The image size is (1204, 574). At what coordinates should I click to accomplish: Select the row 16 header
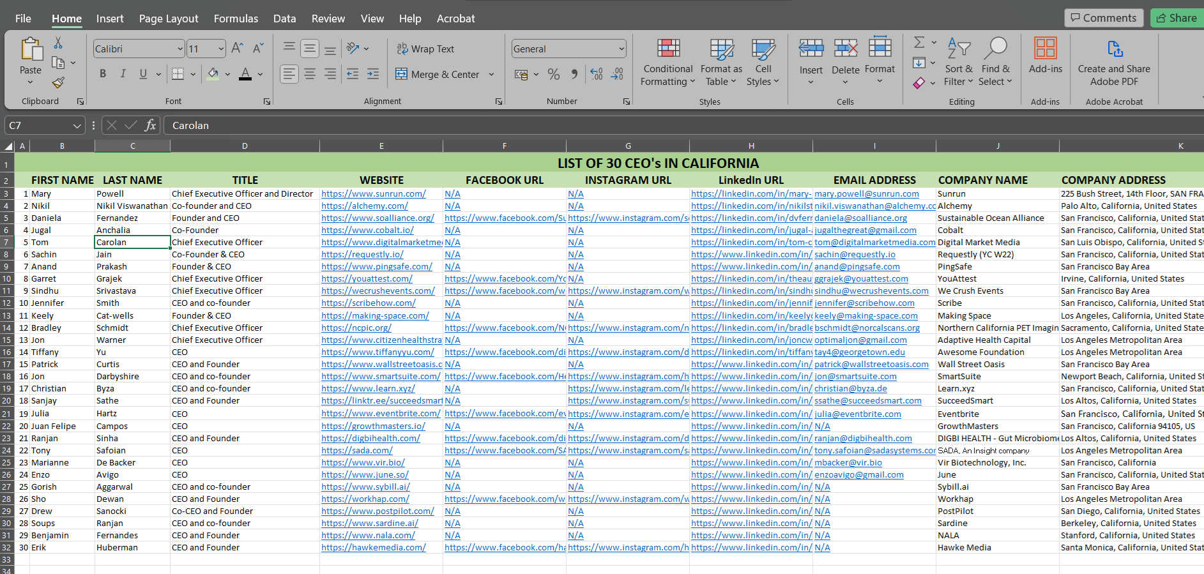coord(7,352)
